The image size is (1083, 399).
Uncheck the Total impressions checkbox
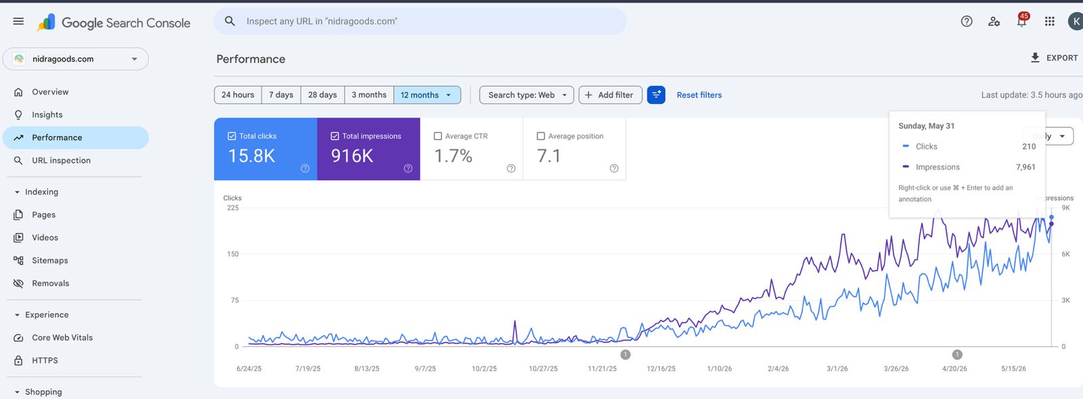click(335, 136)
